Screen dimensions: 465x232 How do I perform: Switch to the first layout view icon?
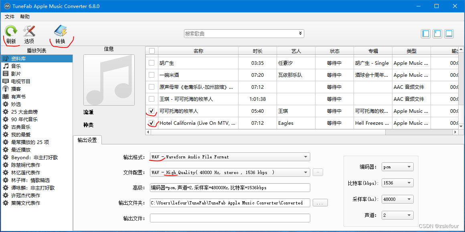coord(426,34)
